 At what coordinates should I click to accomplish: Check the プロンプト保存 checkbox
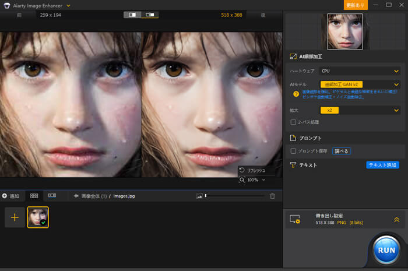[294, 151]
